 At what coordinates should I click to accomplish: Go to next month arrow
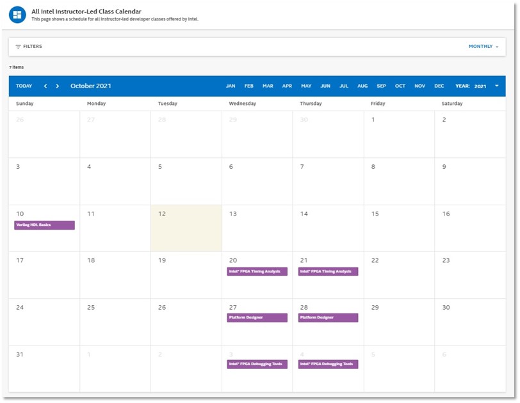58,86
